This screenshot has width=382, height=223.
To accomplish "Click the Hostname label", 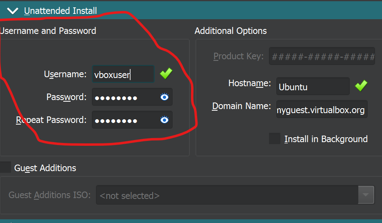I will [249, 83].
